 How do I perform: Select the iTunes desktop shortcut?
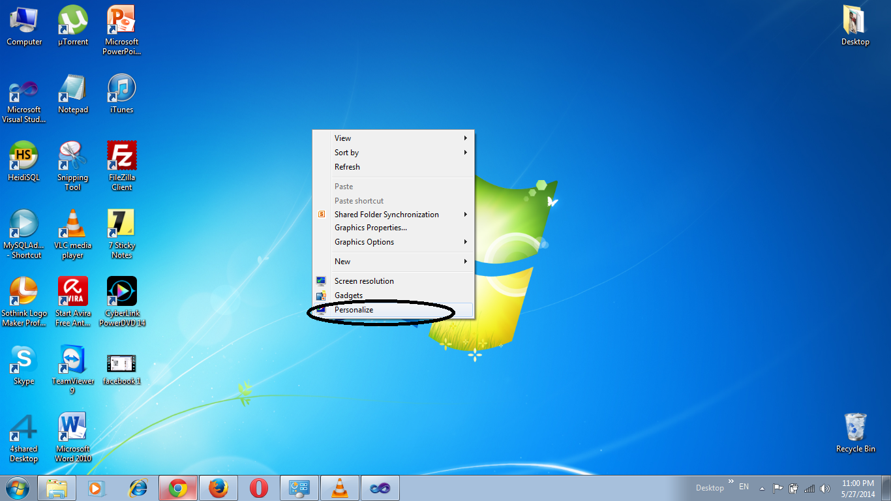(122, 95)
